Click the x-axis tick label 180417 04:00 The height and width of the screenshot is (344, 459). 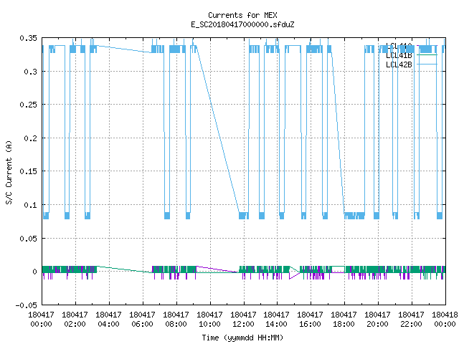coord(108,320)
